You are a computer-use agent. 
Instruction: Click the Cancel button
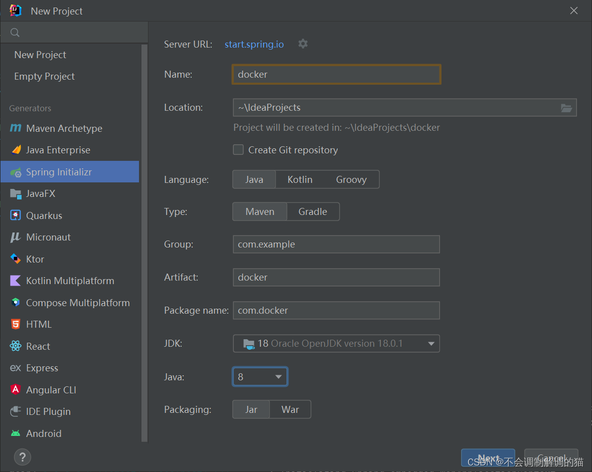click(551, 457)
